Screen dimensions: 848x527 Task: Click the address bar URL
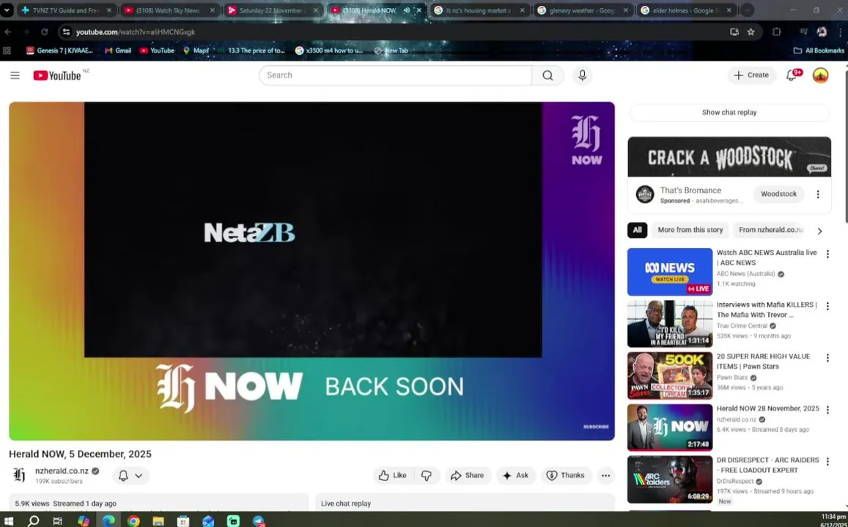tap(136, 32)
